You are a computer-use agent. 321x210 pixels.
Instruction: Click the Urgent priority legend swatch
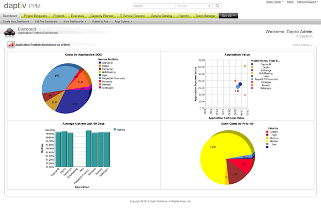tap(267, 132)
